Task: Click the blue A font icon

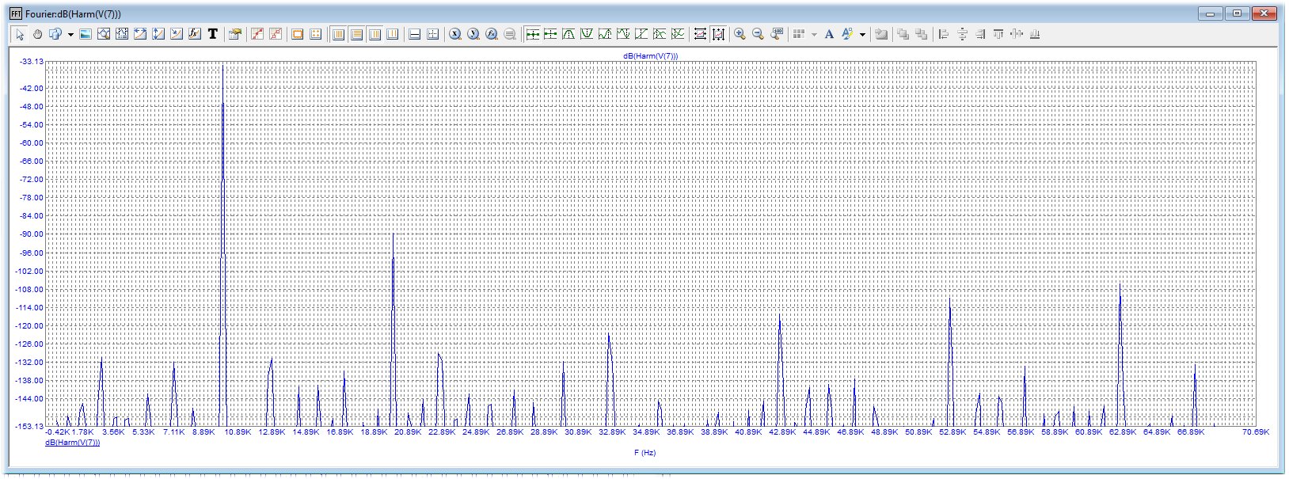Action: coord(829,34)
